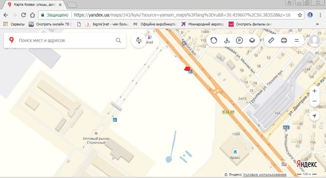This screenshot has width=326, height=178.
Task: Select the ruler distance tool
Action: (x=271, y=41)
